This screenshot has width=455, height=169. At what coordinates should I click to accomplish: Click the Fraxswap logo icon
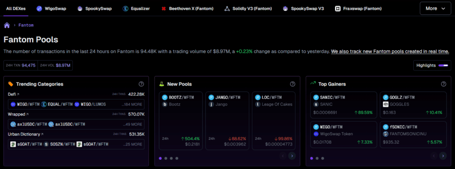pyautogui.click(x=338, y=9)
